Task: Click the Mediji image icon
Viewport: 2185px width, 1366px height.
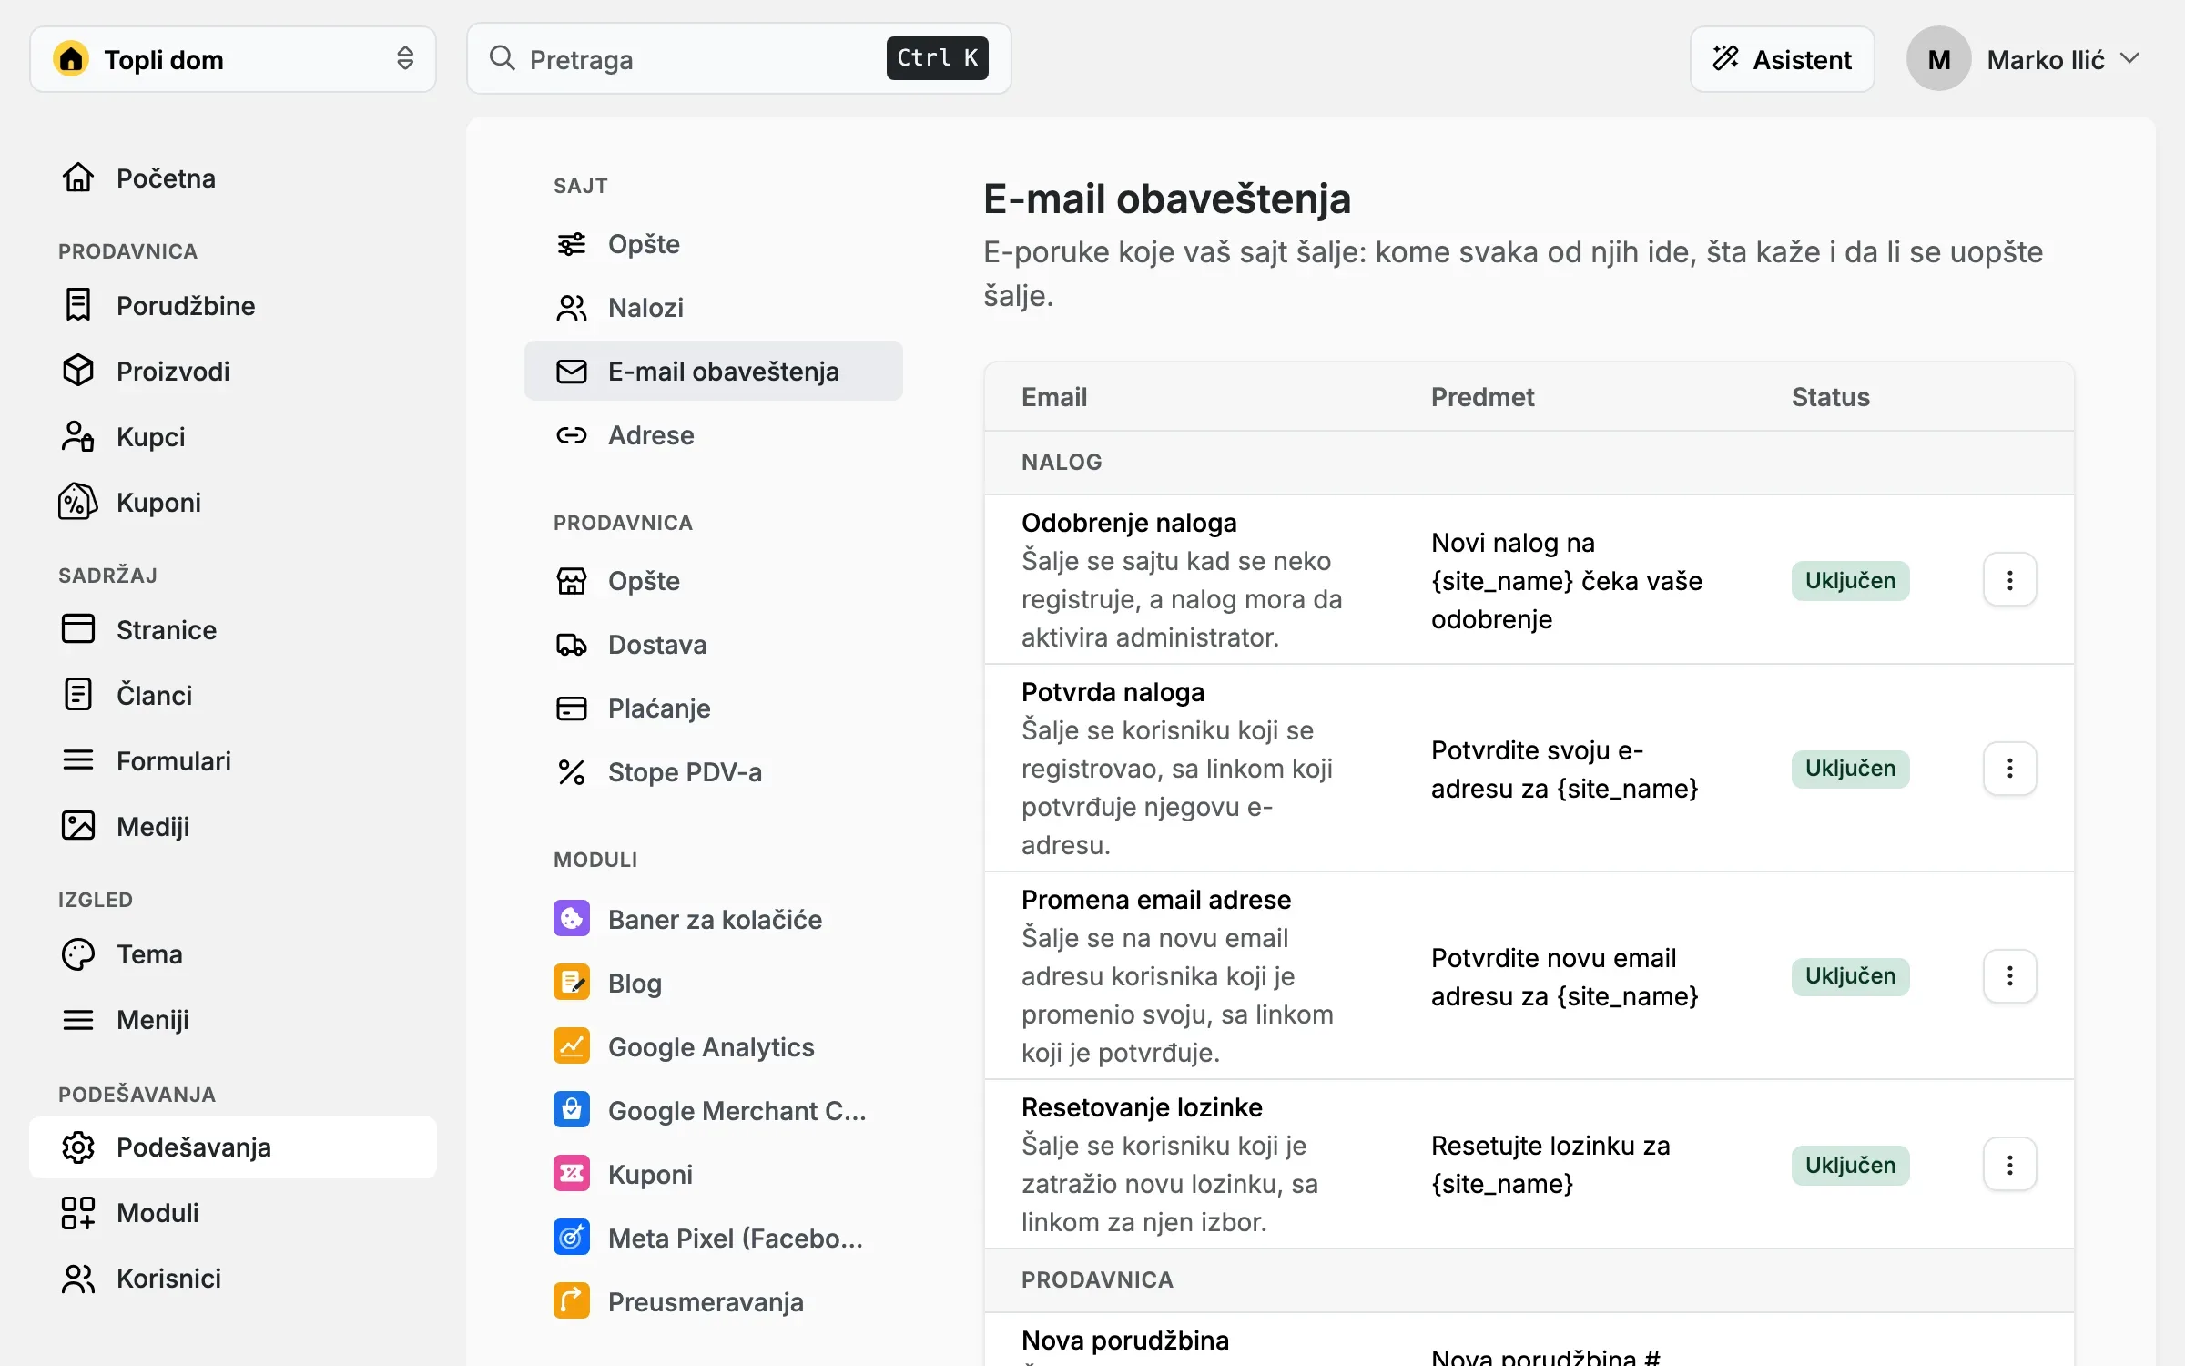Action: pyautogui.click(x=78, y=826)
